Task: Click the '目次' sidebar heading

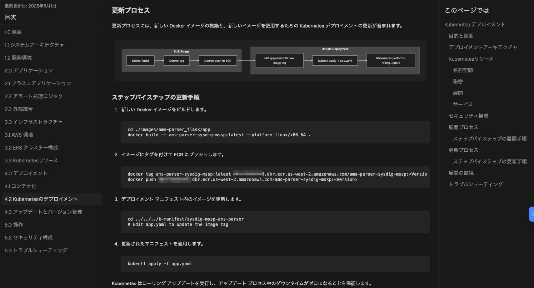Action: [x=10, y=17]
